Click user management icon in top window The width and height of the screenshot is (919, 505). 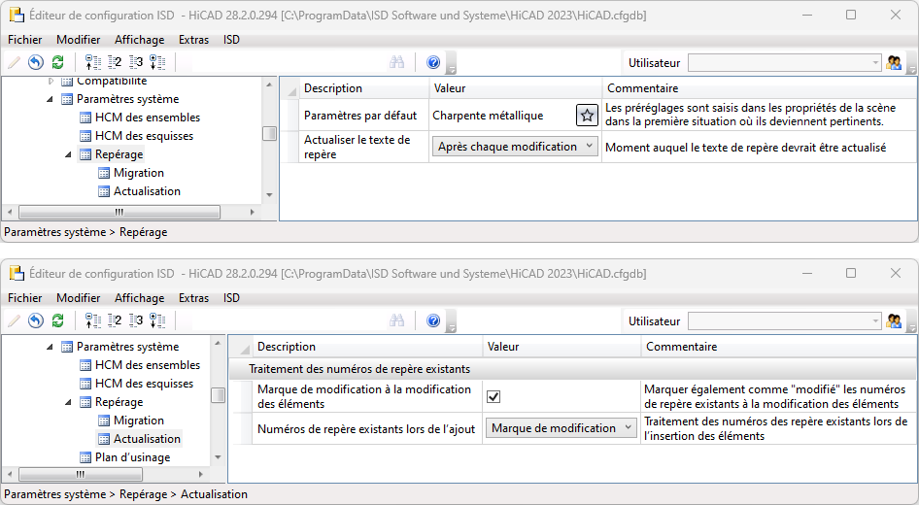point(894,63)
